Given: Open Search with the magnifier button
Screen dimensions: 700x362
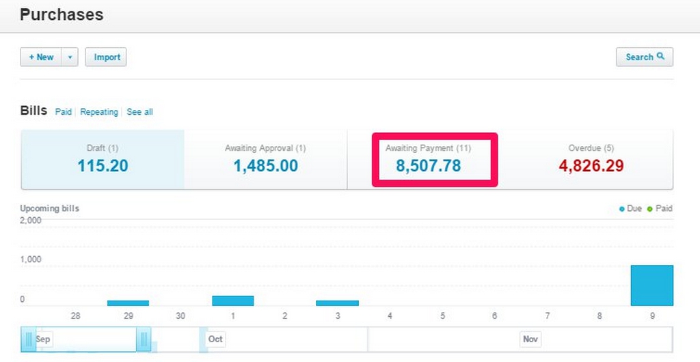Looking at the screenshot, I should coord(644,57).
